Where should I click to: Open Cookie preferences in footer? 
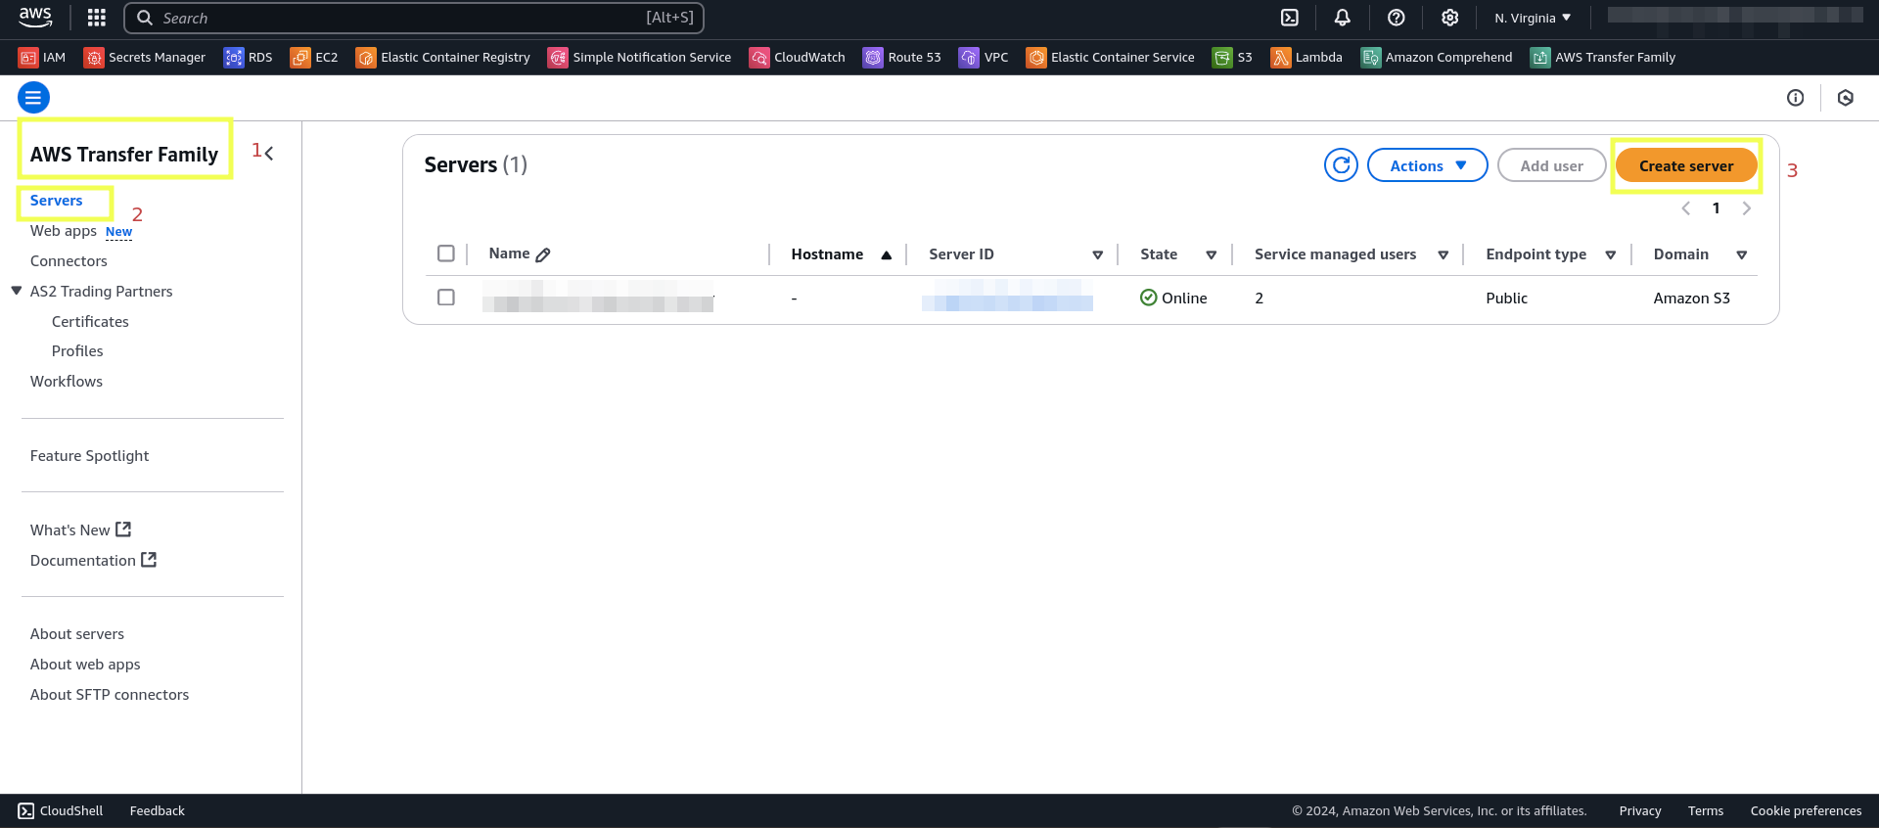[1806, 810]
